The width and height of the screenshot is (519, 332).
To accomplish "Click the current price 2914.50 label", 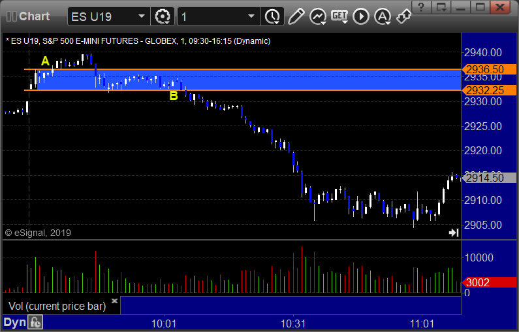I will [x=489, y=178].
